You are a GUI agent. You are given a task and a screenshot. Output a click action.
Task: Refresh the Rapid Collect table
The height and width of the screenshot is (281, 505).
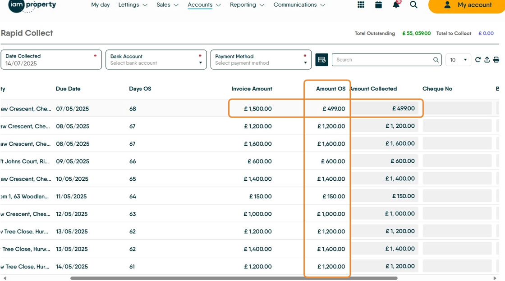click(478, 60)
